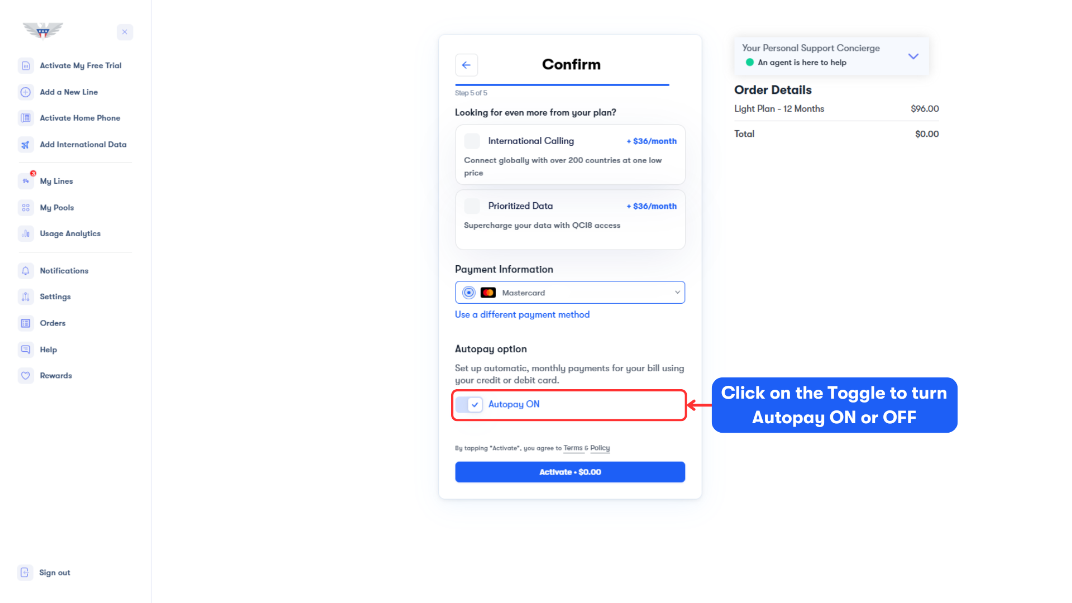The width and height of the screenshot is (1072, 603).
Task: Expand the Personal Support Concierge chevron
Action: tap(913, 56)
